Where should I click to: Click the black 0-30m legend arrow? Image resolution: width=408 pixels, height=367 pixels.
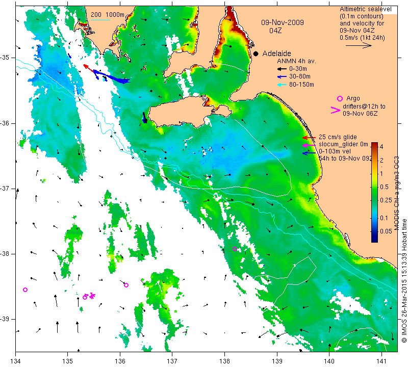point(282,69)
